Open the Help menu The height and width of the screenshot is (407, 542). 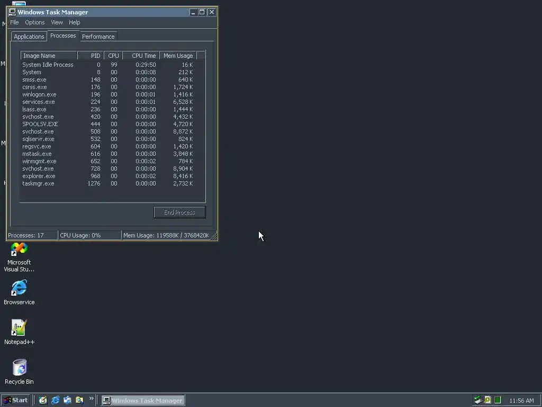click(74, 22)
